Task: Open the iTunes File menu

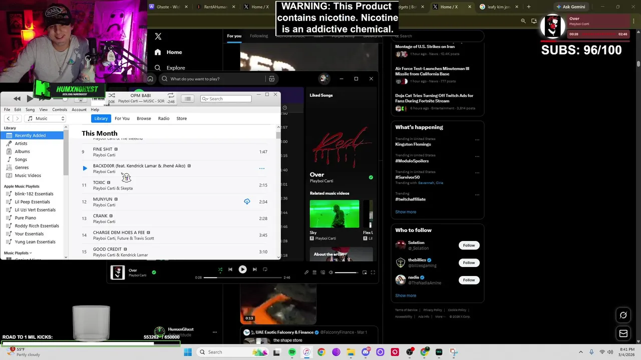Action: [x=7, y=109]
